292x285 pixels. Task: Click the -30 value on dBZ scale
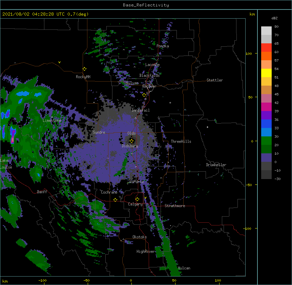click(x=277, y=179)
